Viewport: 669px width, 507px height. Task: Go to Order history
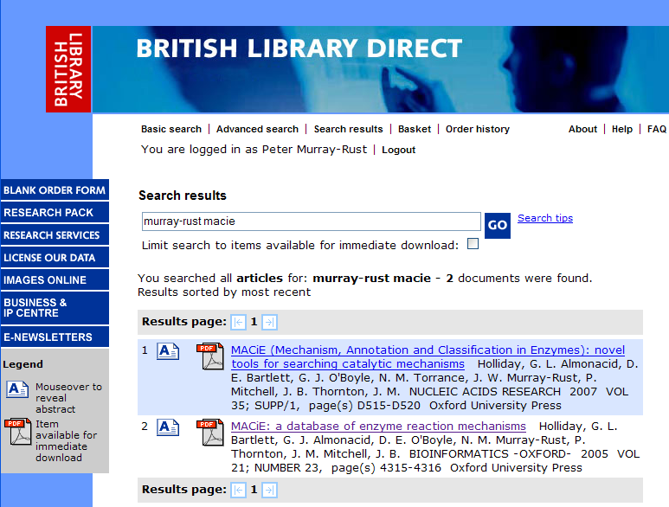(478, 129)
